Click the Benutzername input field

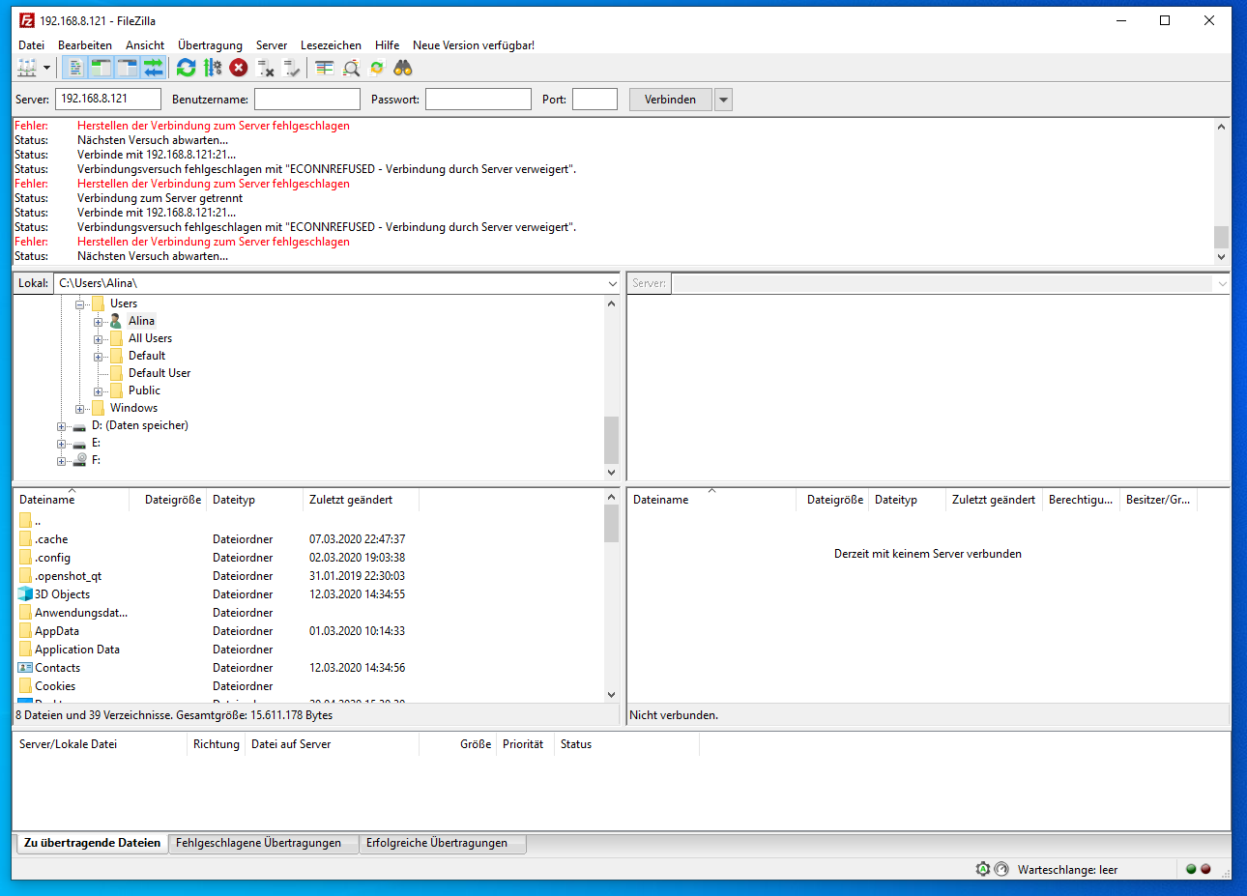click(307, 99)
